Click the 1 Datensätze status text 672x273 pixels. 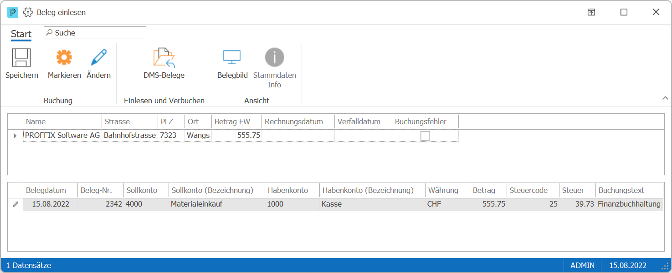tap(29, 265)
